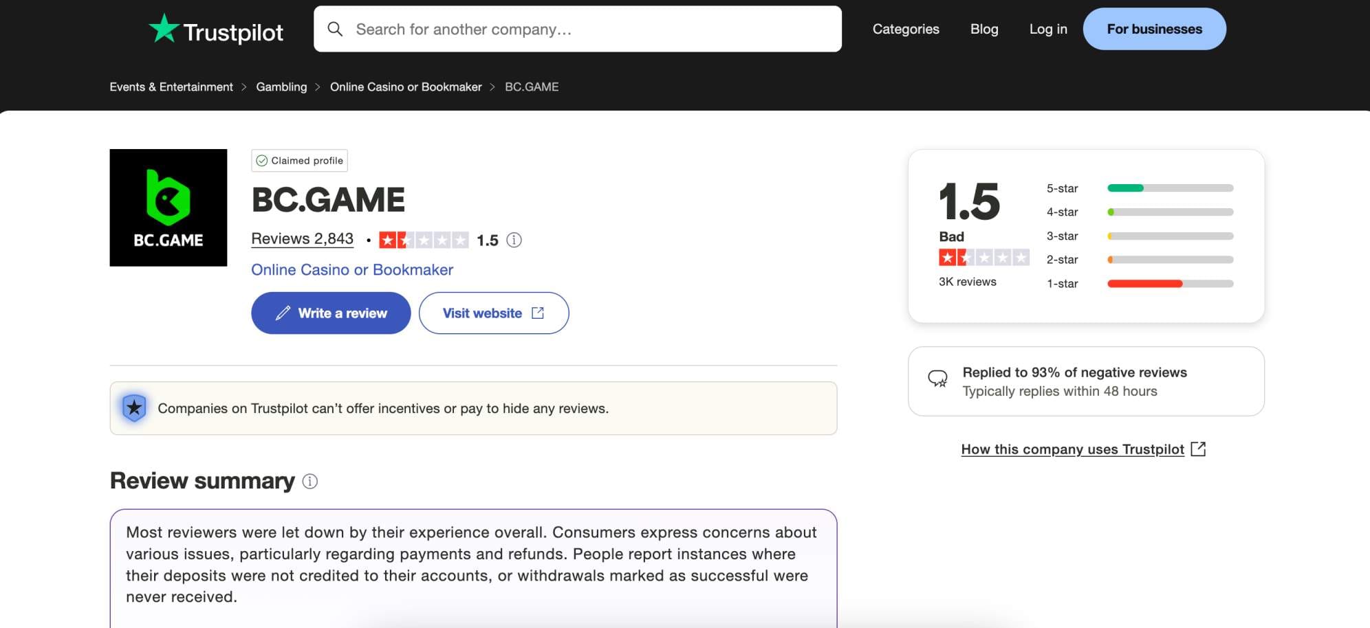Click the speech bubble reply icon
1370x628 pixels.
[937, 379]
